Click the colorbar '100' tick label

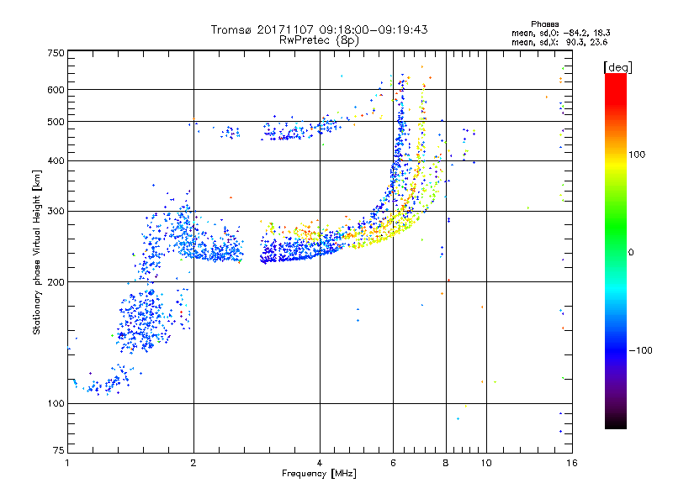(637, 155)
